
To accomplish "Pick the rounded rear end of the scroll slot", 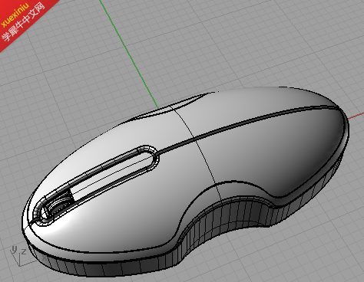I will 149,156.
